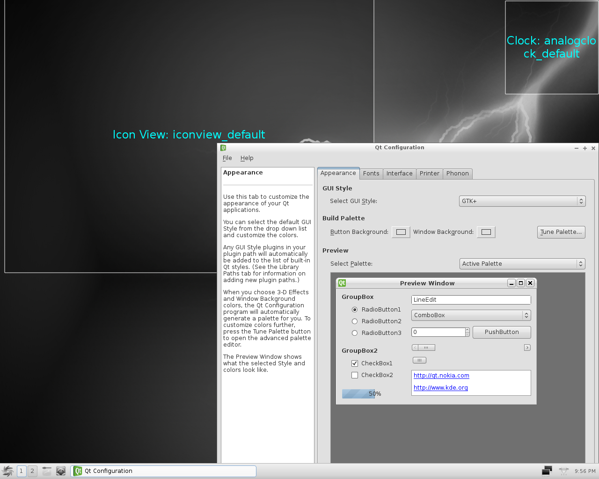Click the Qt logo in the Preview Window title bar
This screenshot has width=599, height=479.
(342, 283)
